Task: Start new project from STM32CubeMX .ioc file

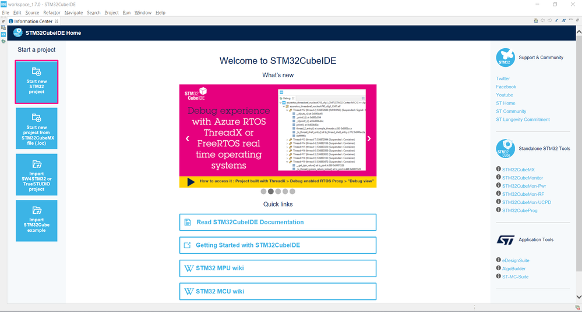Action: 36,128
